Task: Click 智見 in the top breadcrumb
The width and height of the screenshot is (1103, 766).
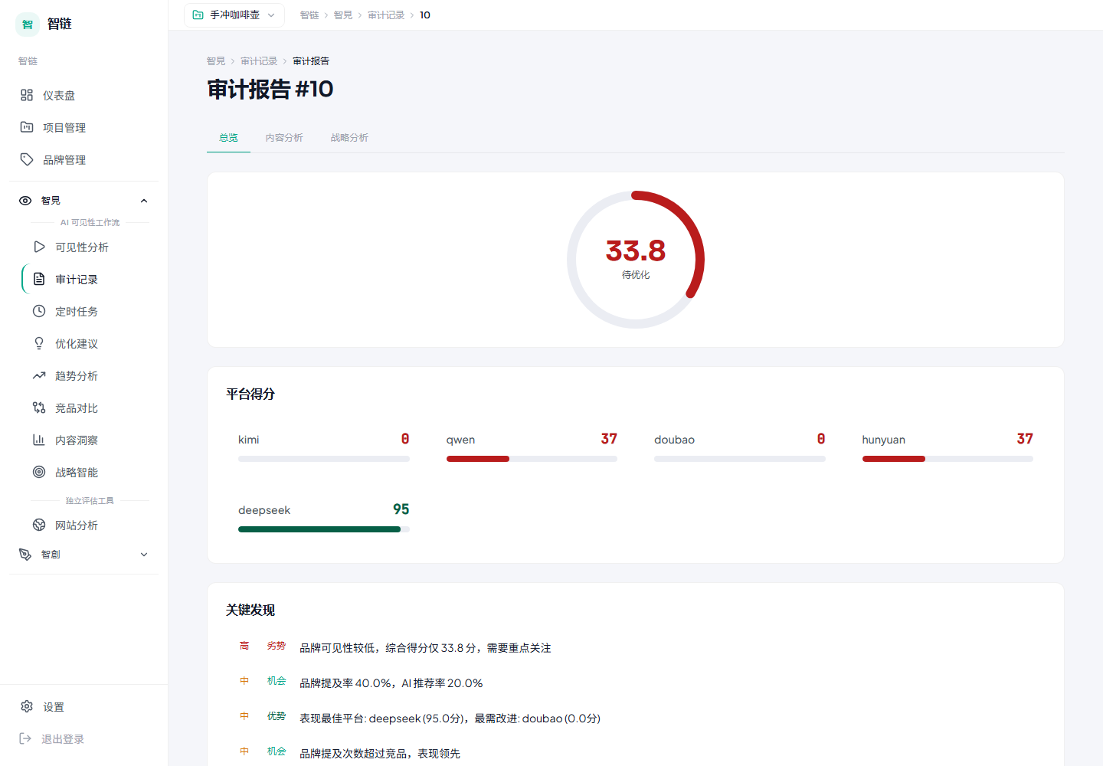Action: click(x=343, y=15)
